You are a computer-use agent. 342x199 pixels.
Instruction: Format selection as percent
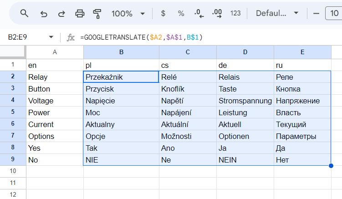coord(181,14)
